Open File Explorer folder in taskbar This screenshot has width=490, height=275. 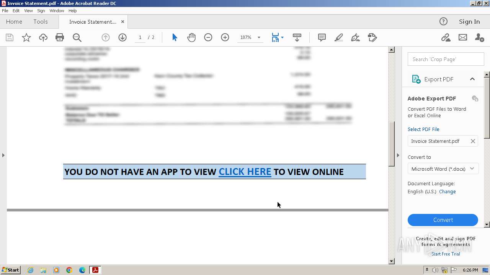coord(43,270)
